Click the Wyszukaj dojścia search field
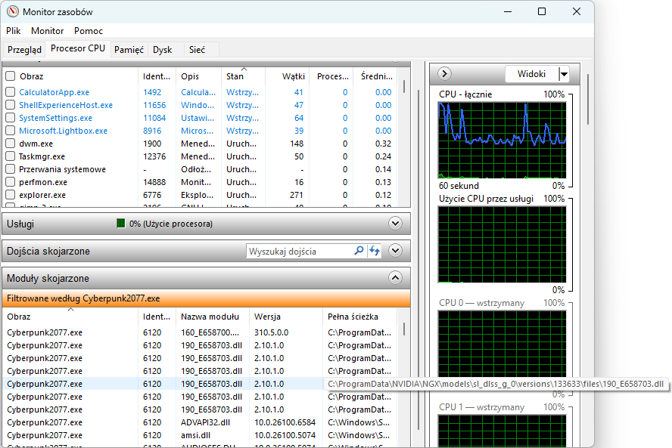672x448 pixels. tap(299, 251)
